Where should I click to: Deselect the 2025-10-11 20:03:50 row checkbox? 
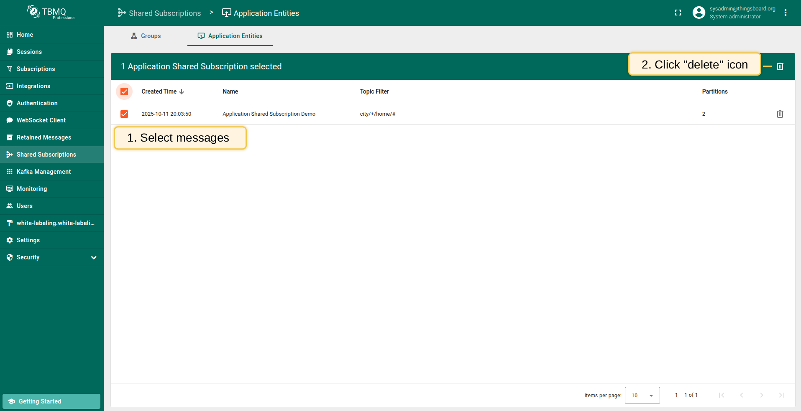[x=124, y=114]
